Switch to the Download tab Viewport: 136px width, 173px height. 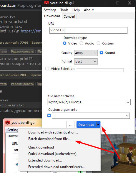coord(52,16)
